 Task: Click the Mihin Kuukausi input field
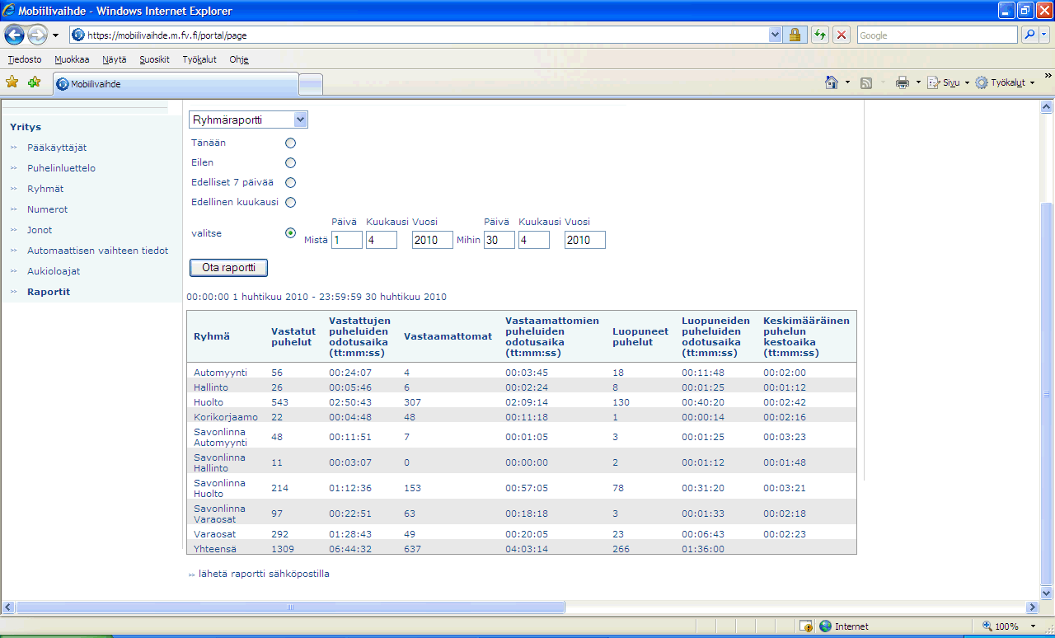click(534, 240)
